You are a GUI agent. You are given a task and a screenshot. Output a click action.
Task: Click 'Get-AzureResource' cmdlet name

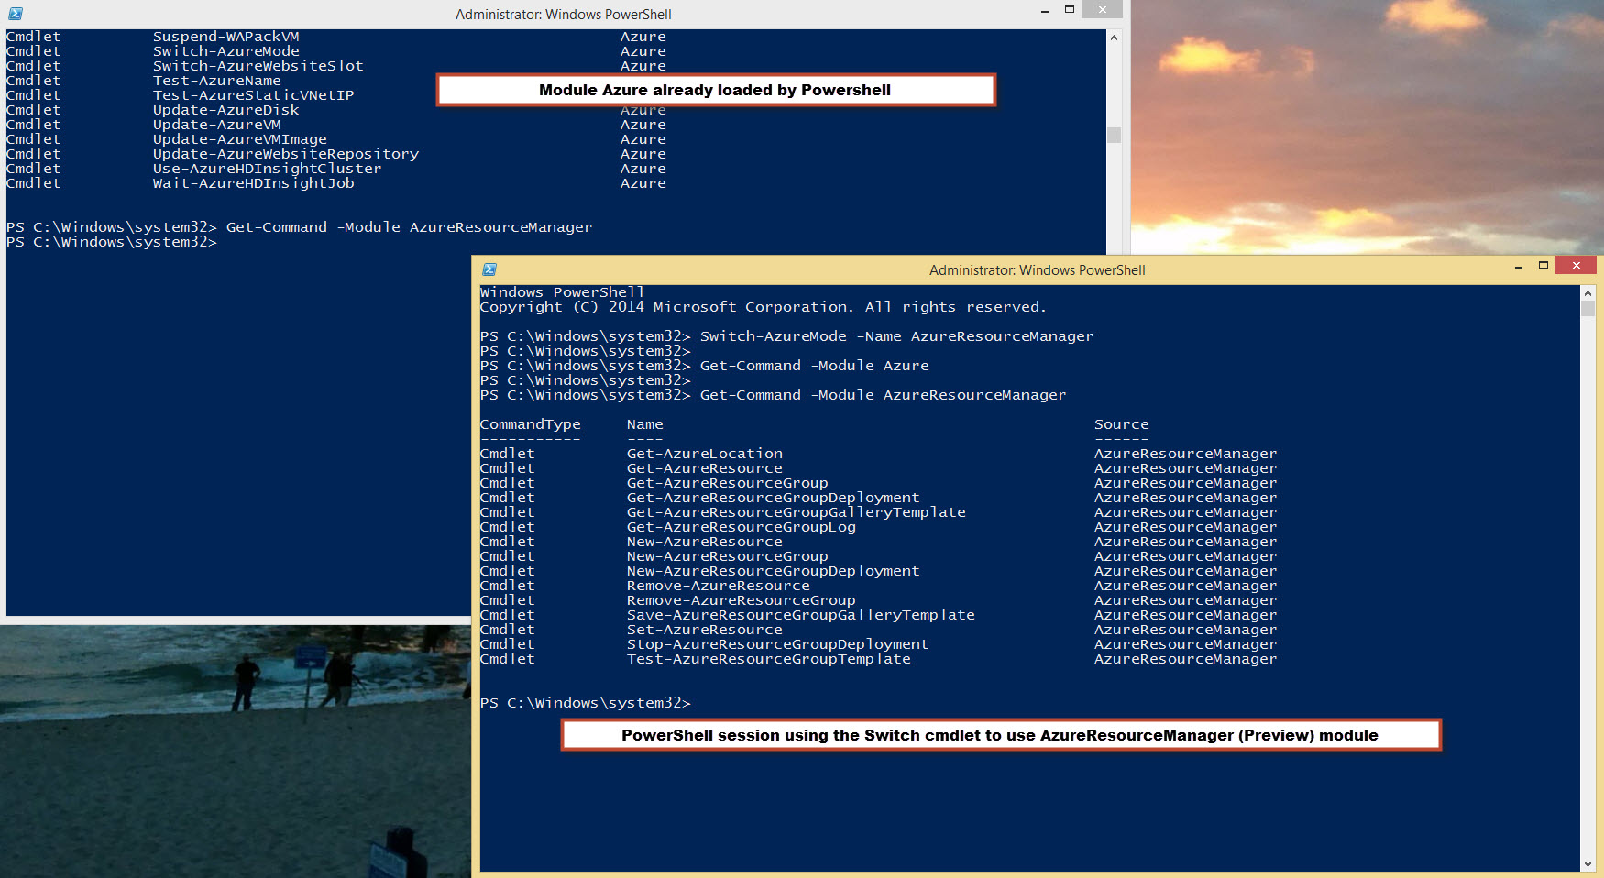coord(705,468)
